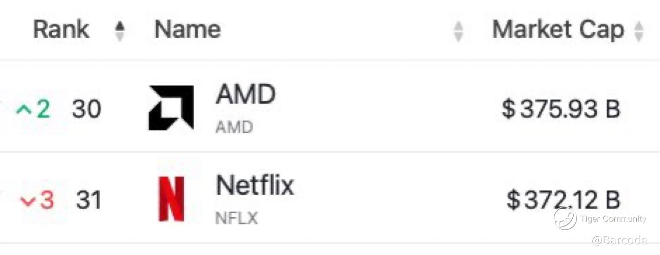Click the gray AMD ticker symbol
This screenshot has height=255, width=660.
(x=234, y=128)
